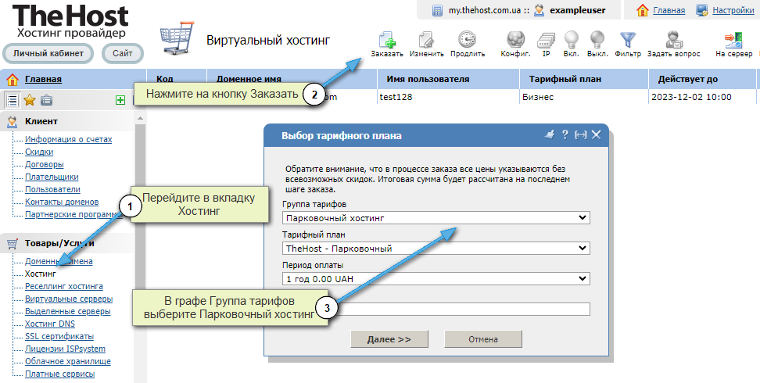Click the Клиент section person icon
760x383 pixels.
[12, 122]
